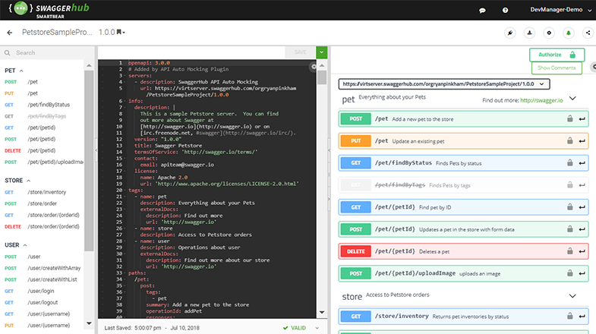Fold line 6 'info:' in editor gutter

pos(126,101)
